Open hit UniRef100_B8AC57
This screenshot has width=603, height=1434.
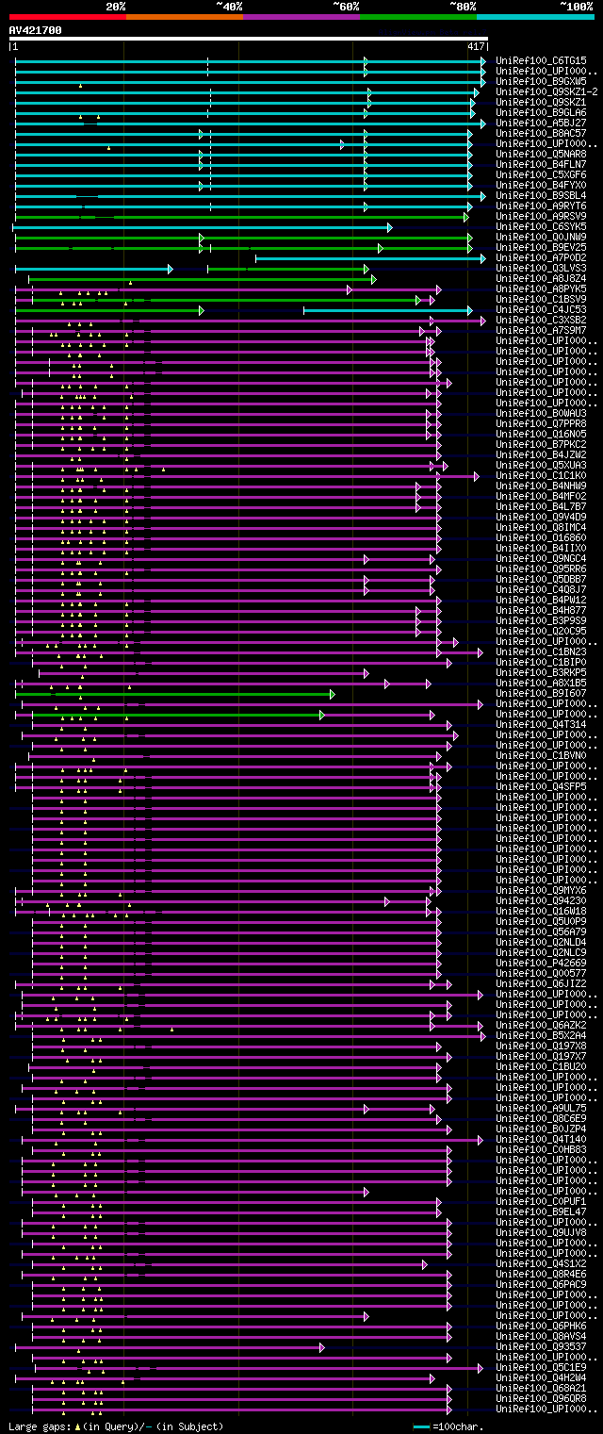tap(540, 133)
